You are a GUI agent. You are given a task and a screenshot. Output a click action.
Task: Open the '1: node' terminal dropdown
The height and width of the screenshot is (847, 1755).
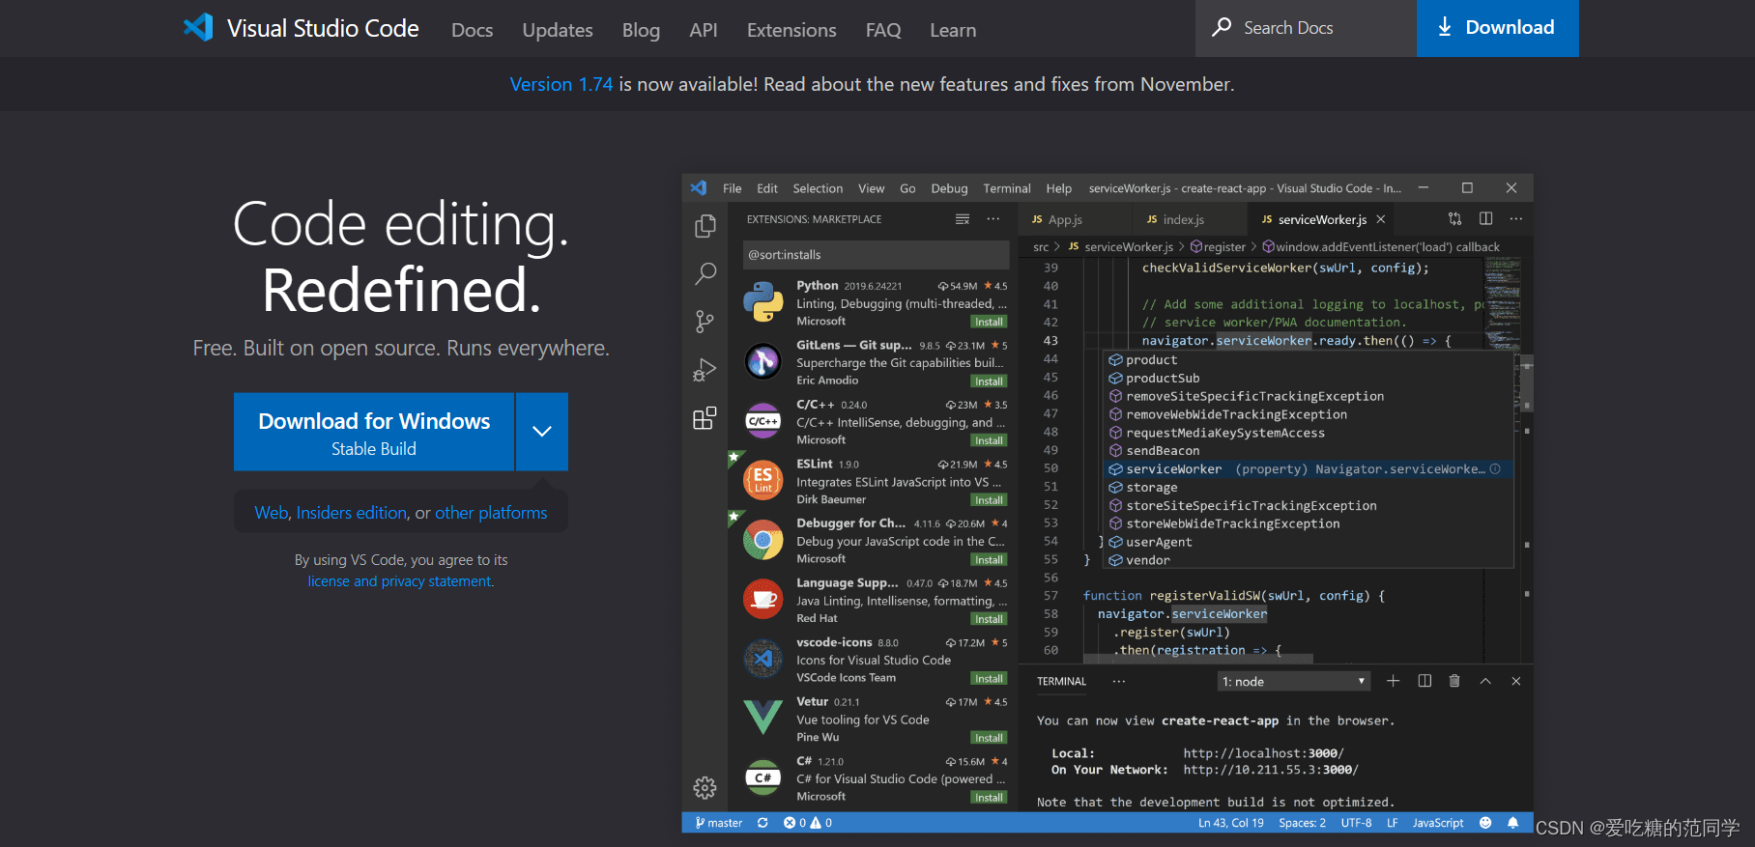point(1293,681)
